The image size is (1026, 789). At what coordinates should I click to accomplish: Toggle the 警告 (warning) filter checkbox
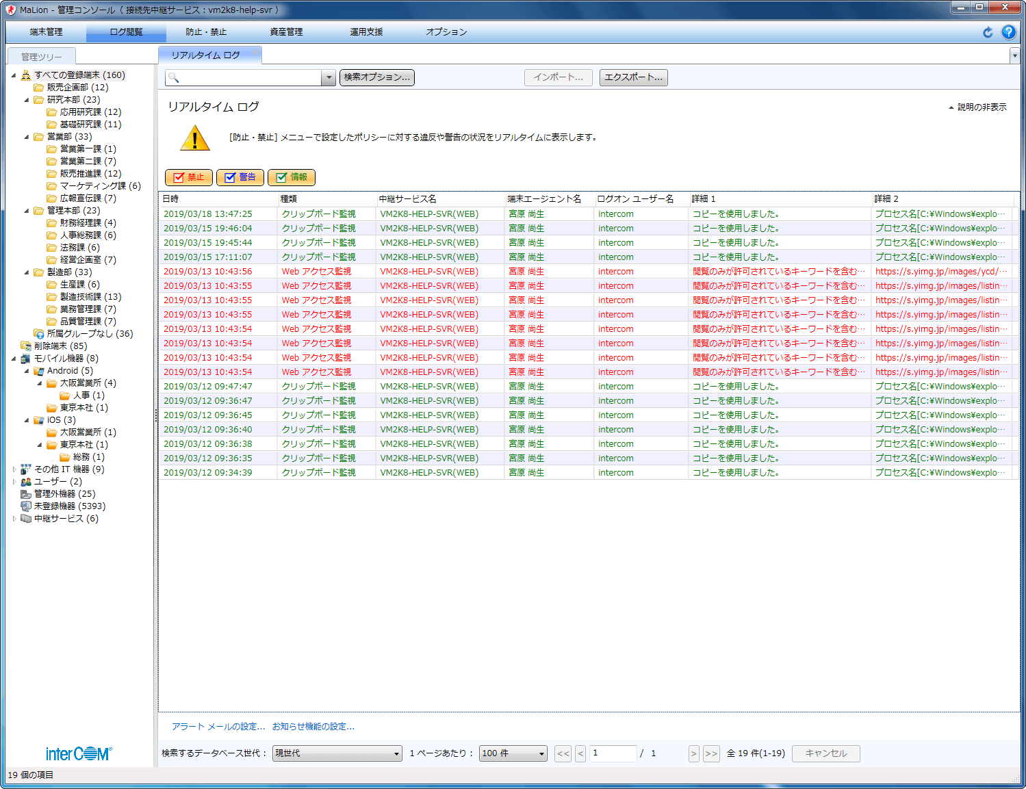[x=230, y=178]
